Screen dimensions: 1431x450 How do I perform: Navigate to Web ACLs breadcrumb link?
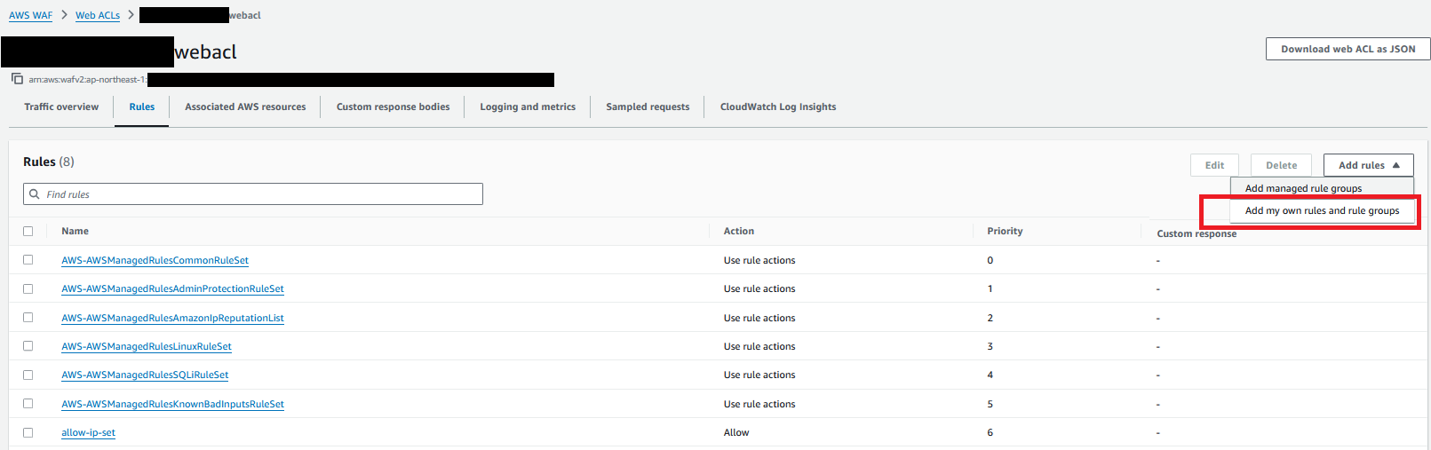pos(98,15)
